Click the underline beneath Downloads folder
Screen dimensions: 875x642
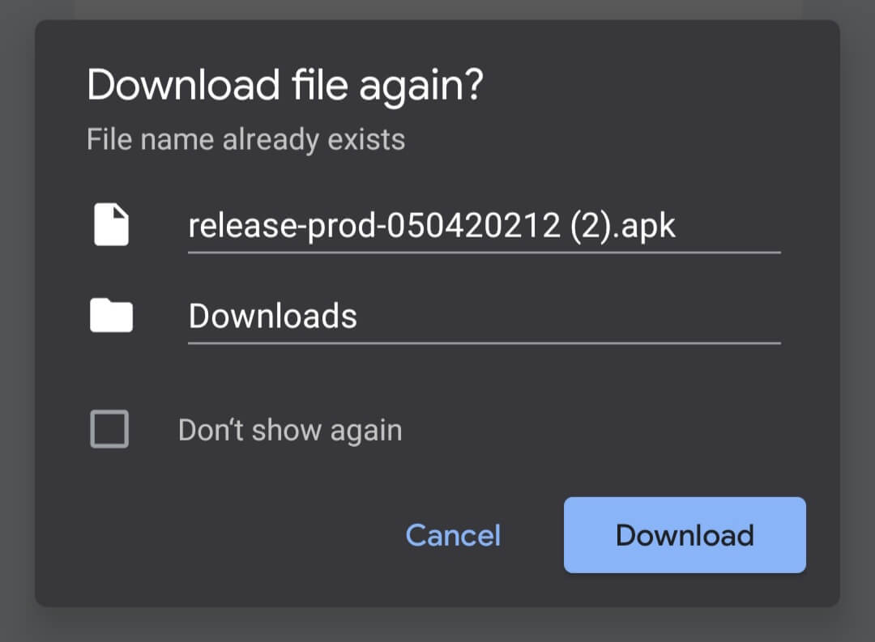(x=484, y=343)
